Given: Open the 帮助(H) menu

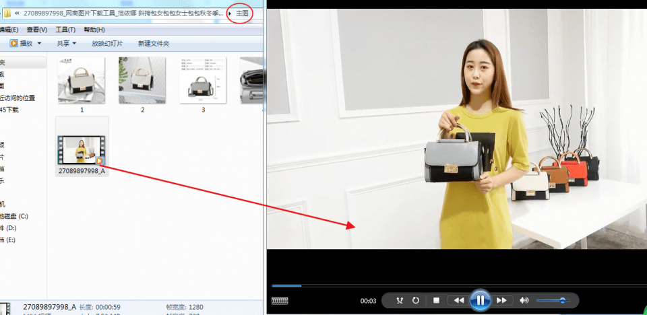Looking at the screenshot, I should coord(94,30).
